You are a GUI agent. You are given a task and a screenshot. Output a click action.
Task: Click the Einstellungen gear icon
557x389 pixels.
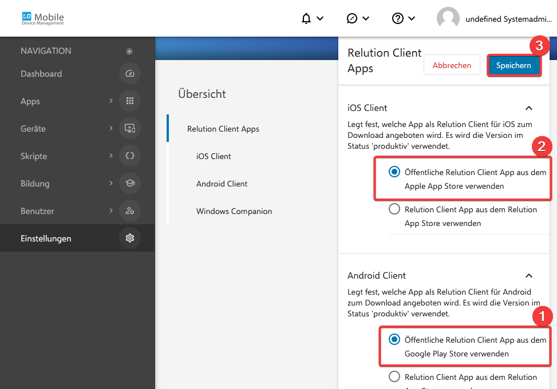(130, 238)
